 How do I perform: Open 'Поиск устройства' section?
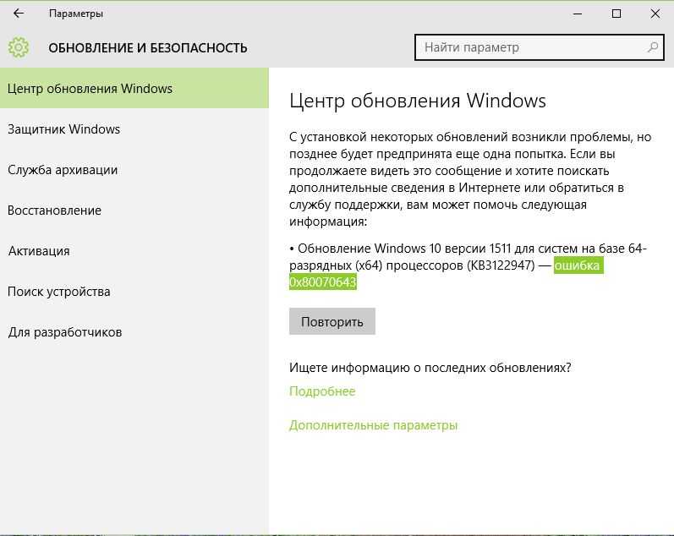[134, 292]
